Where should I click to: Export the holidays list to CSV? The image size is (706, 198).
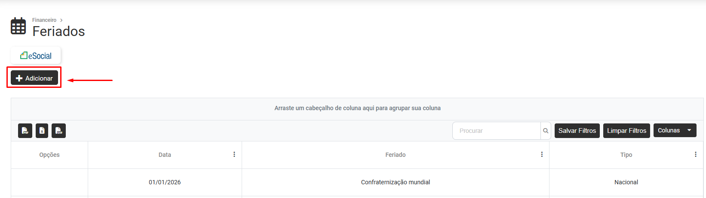point(58,131)
